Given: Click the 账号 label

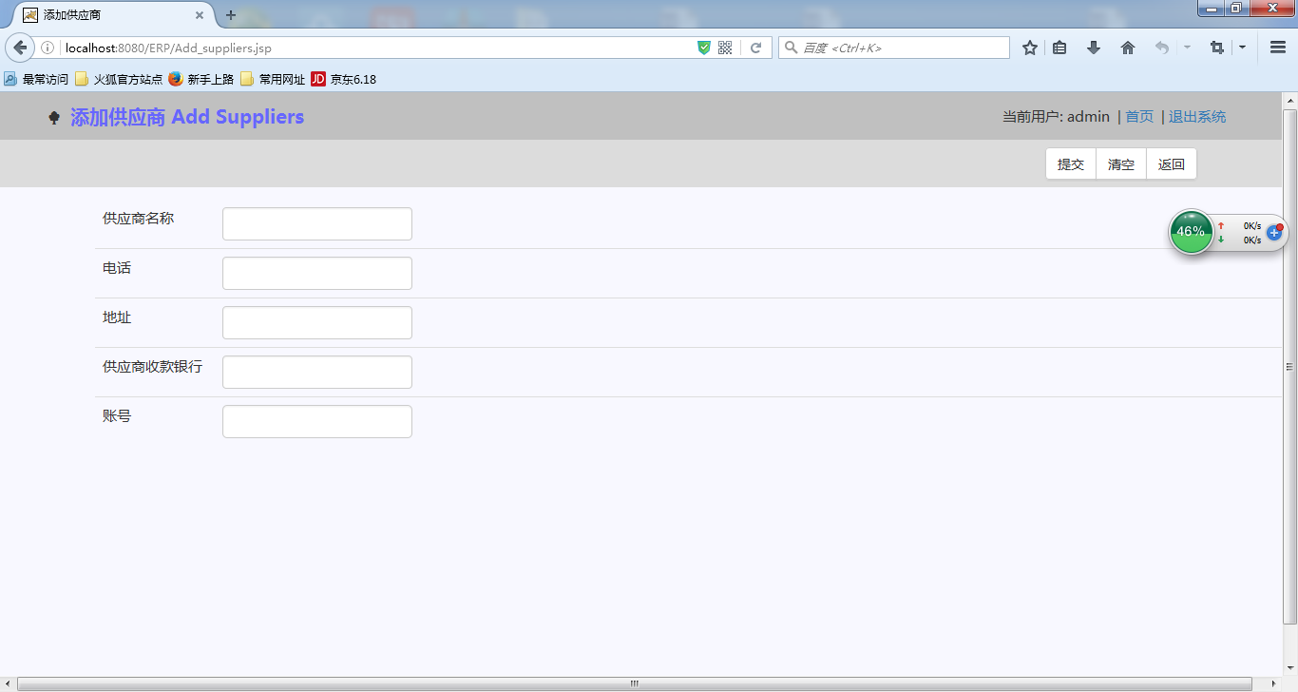Looking at the screenshot, I should tap(117, 416).
